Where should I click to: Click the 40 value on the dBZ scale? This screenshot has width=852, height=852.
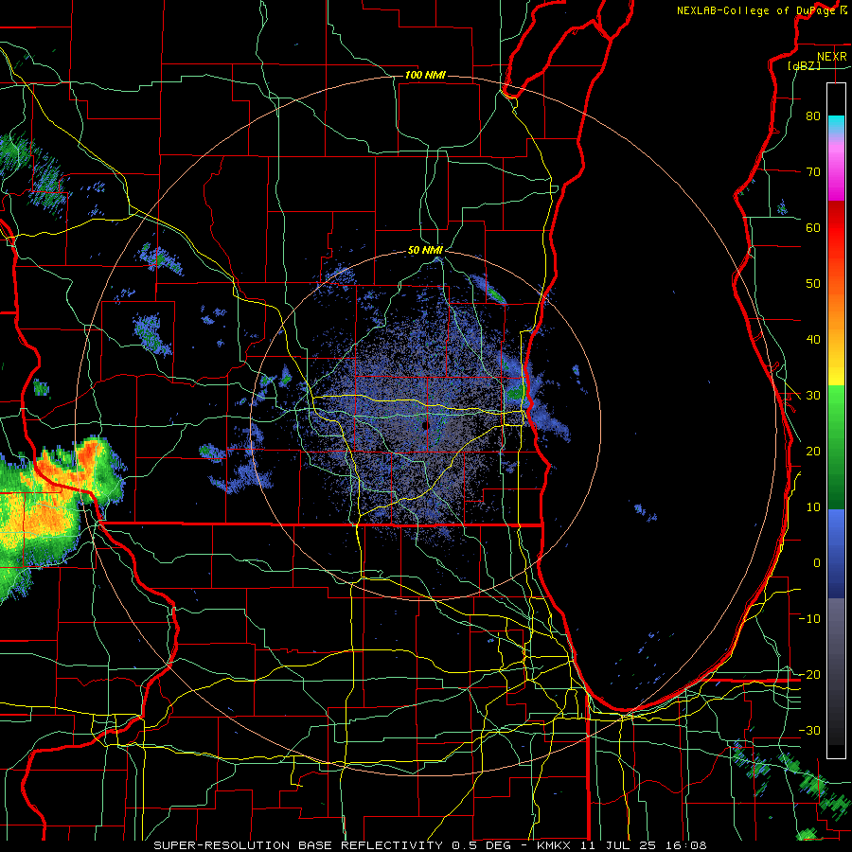pyautogui.click(x=813, y=340)
